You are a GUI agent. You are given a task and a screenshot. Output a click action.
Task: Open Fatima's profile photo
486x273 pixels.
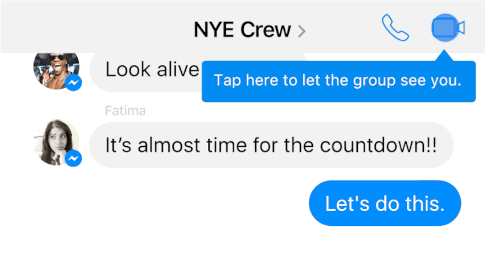point(56,142)
